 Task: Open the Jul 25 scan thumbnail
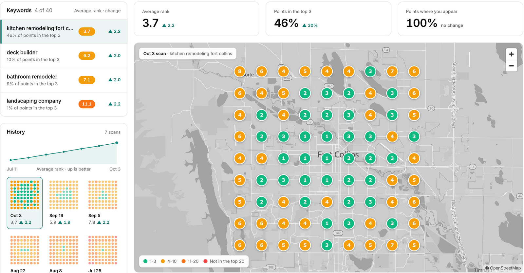click(x=103, y=253)
